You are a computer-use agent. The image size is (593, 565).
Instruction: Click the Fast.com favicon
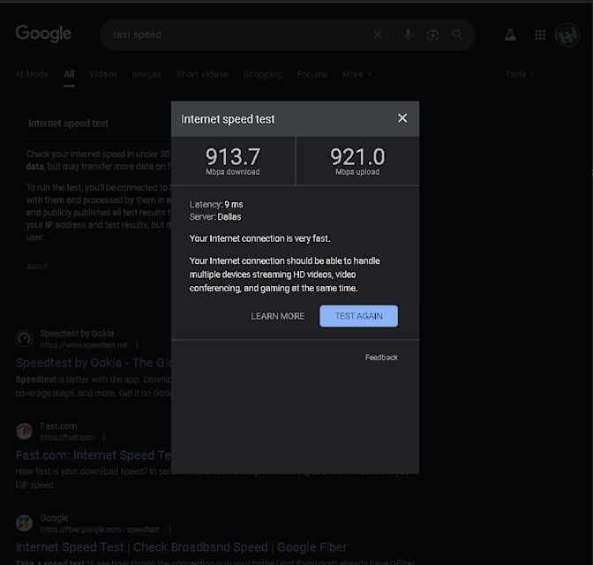coord(24,431)
